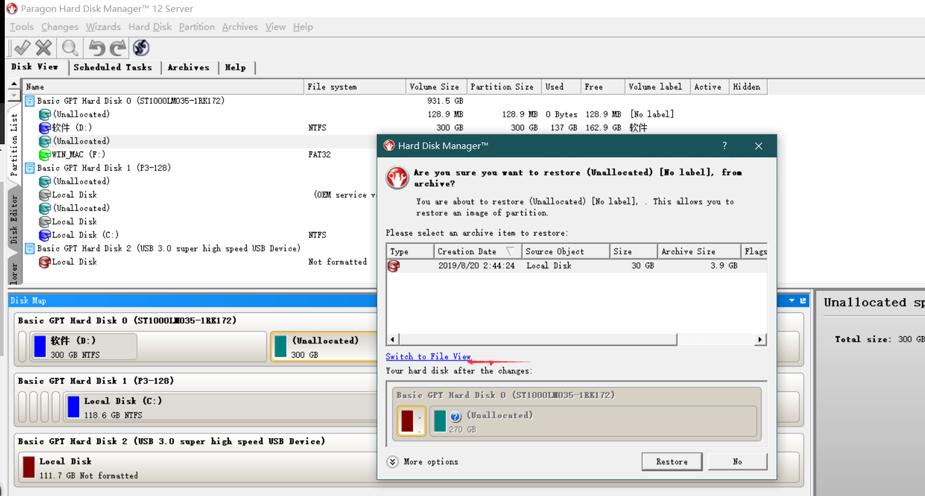Image resolution: width=925 pixels, height=496 pixels.
Task: Click the gray icon of the OEM service Local Disk row
Action: click(45, 195)
